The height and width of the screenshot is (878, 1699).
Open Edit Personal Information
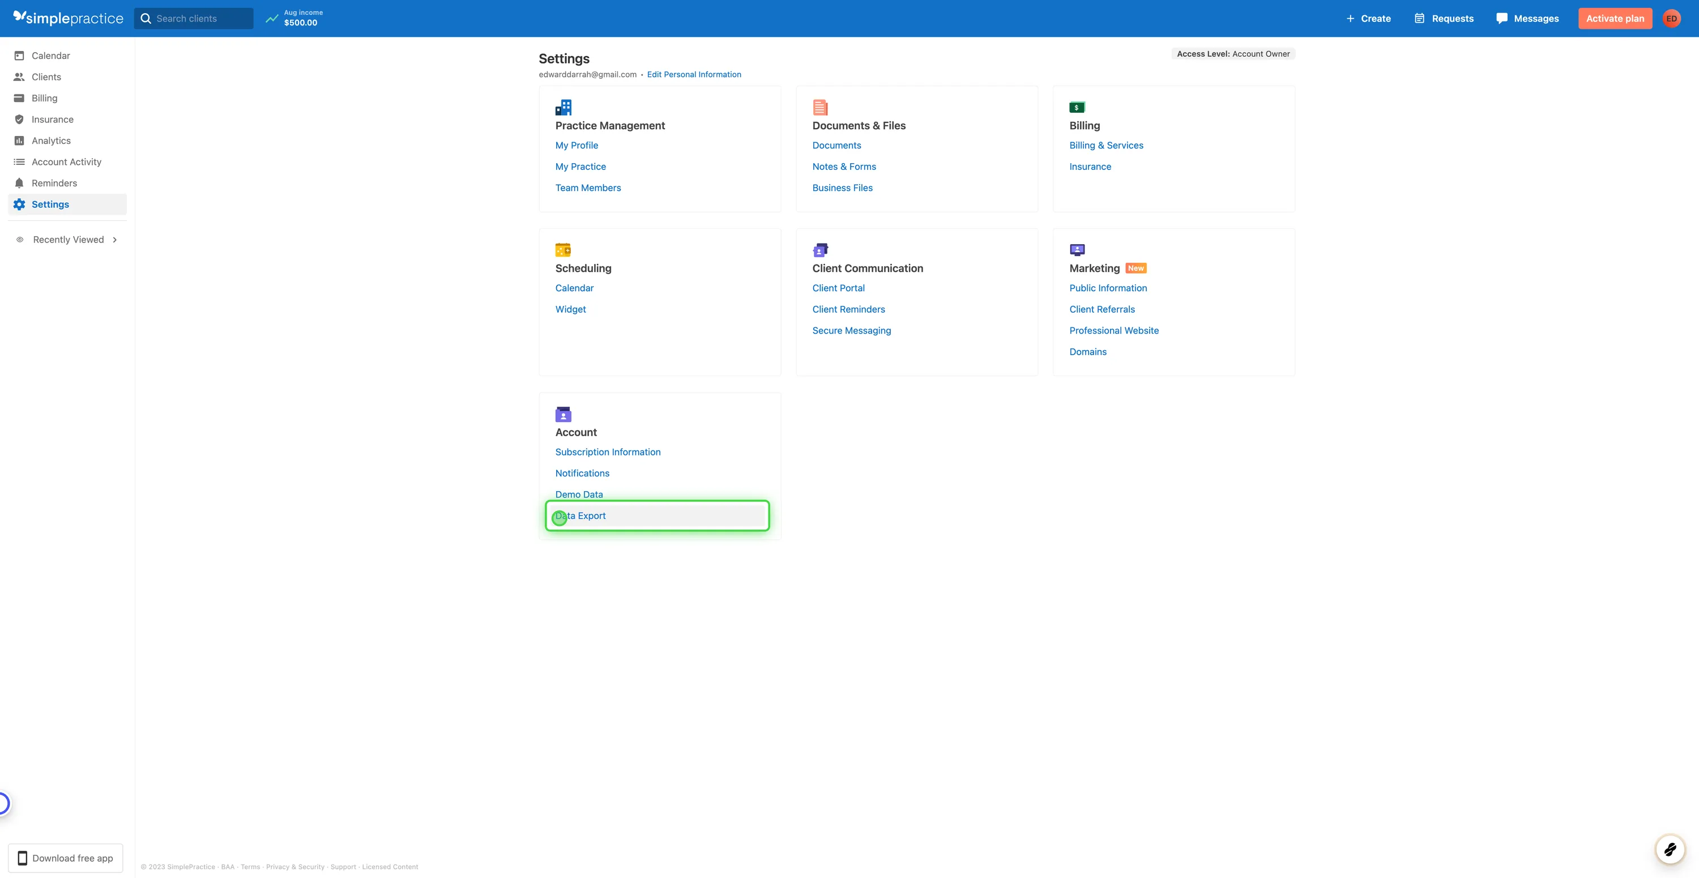click(693, 74)
